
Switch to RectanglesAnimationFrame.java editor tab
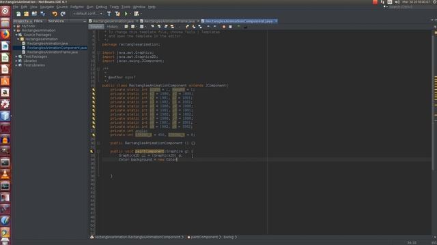point(169,21)
